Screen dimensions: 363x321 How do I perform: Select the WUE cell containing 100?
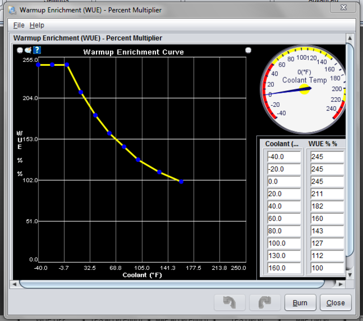(327, 268)
